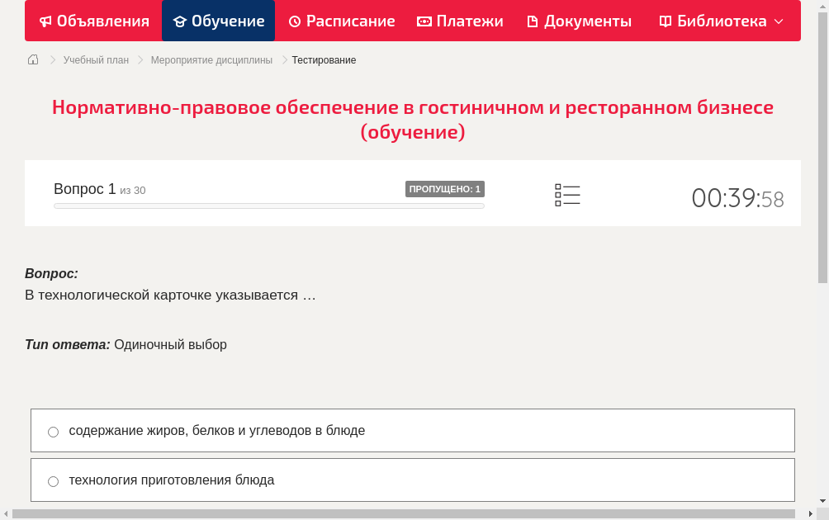Open the home icon in the breadcrumbs
Screen dimensions: 829x520
click(x=32, y=59)
